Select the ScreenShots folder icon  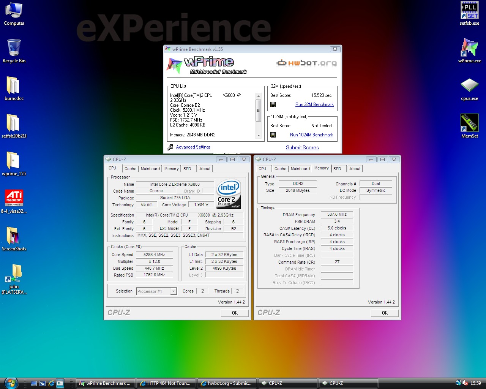(x=14, y=239)
